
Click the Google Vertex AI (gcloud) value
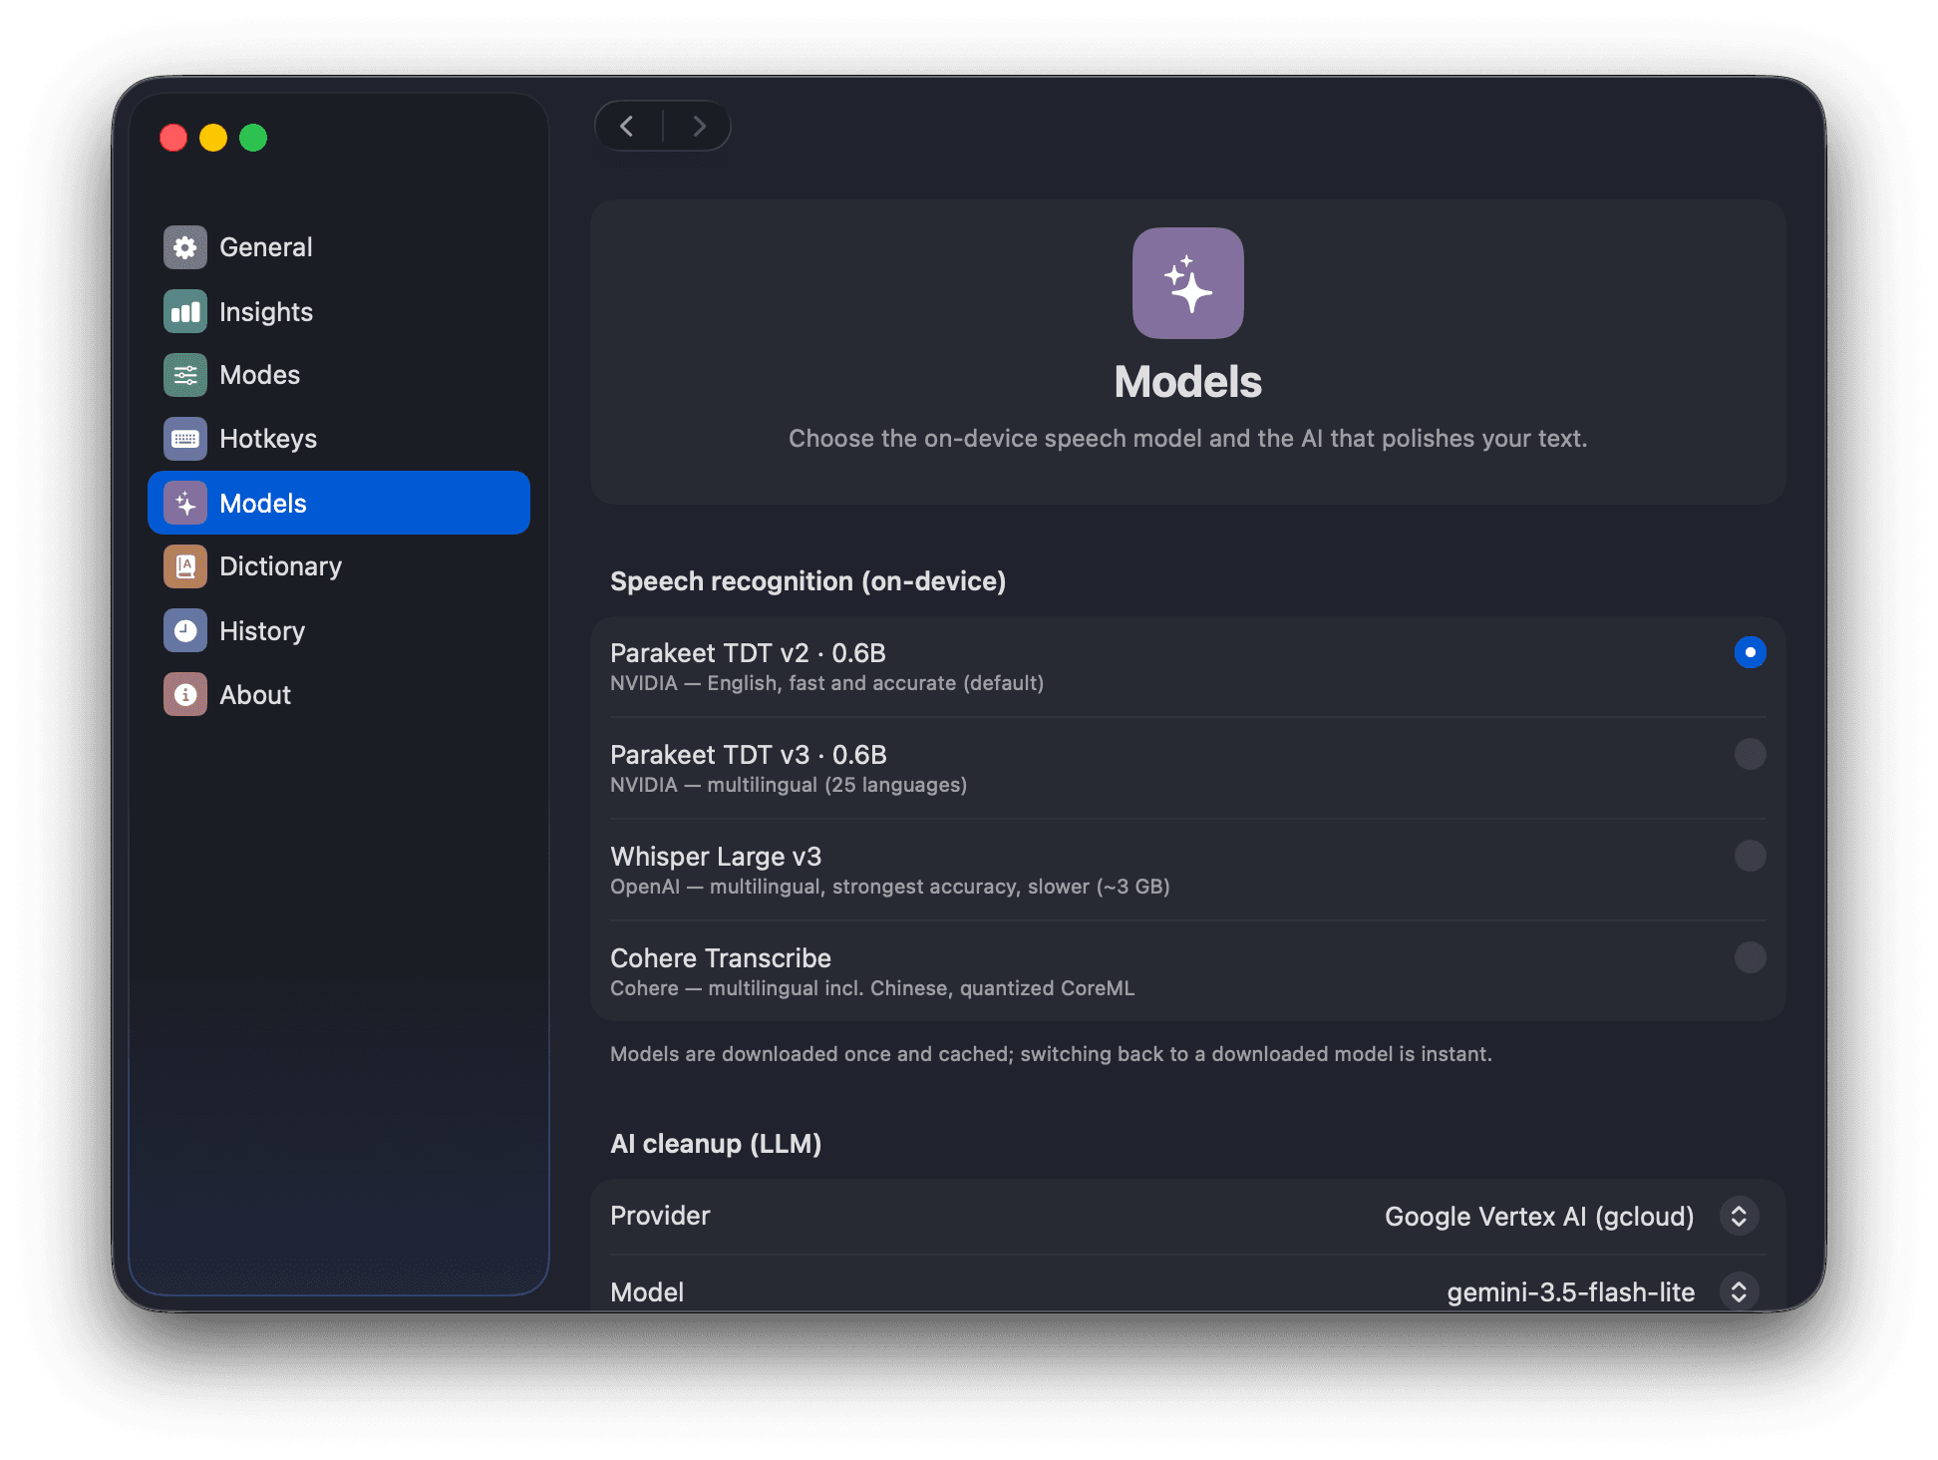pos(1539,1217)
